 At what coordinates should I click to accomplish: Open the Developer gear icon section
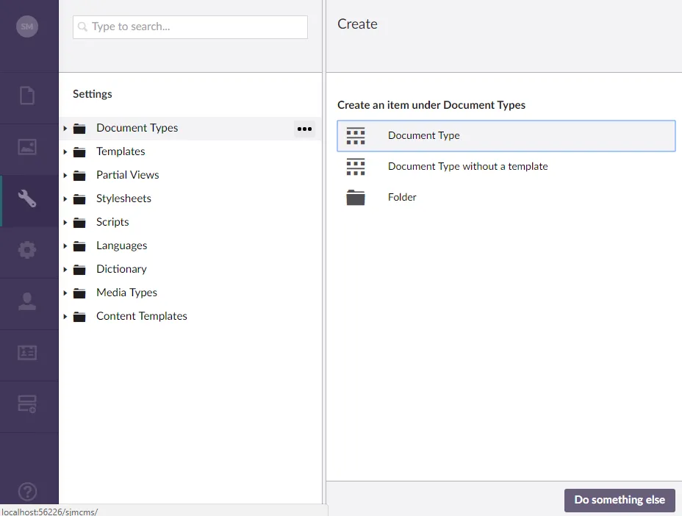click(27, 250)
